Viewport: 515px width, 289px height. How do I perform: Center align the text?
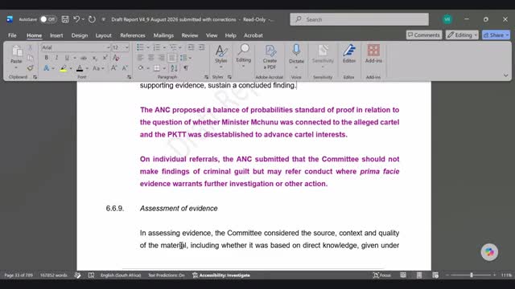(150, 58)
